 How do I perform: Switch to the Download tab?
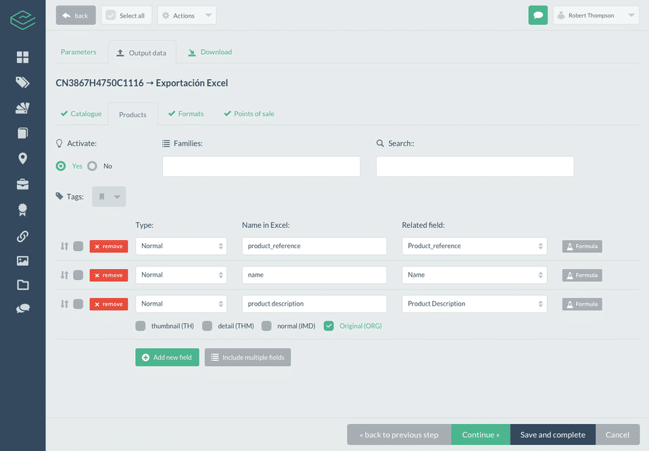point(210,52)
